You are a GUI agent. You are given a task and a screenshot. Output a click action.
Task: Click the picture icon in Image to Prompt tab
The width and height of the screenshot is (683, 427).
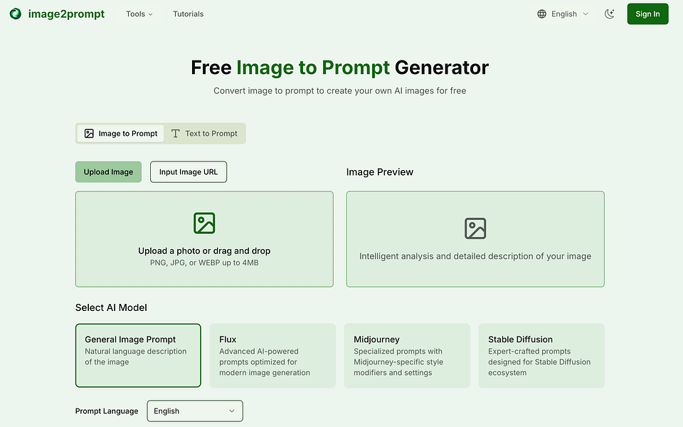pos(89,134)
